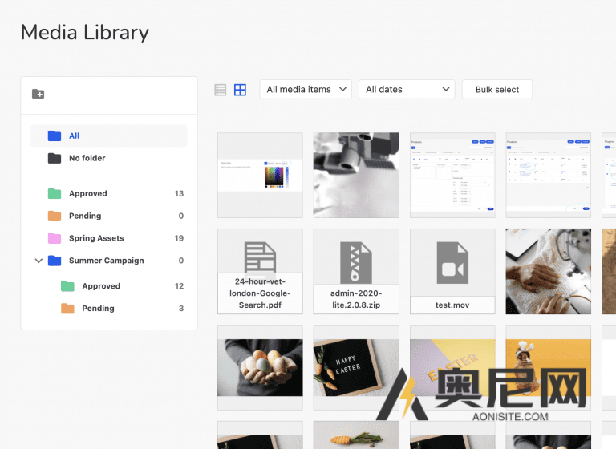Click the zip archive icon
Image resolution: width=616 pixels, height=449 pixels.
pos(356,263)
